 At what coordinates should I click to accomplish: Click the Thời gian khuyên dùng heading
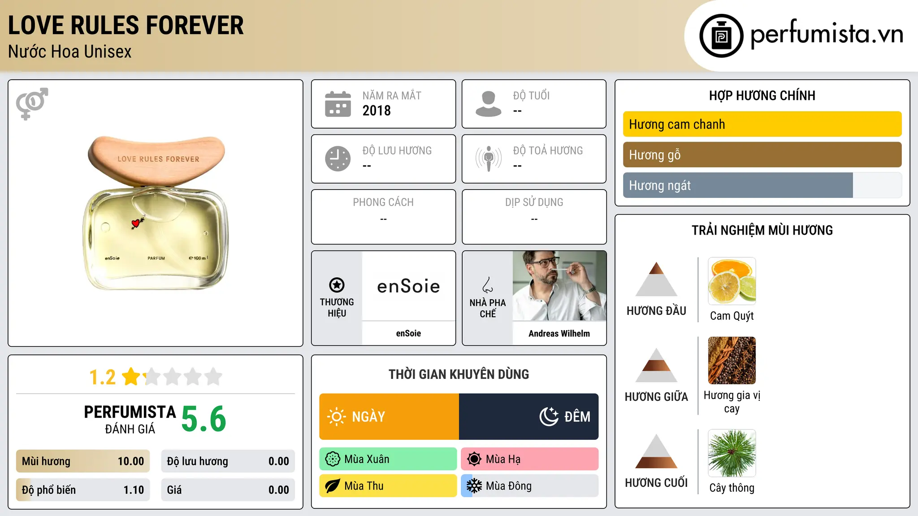[459, 374]
